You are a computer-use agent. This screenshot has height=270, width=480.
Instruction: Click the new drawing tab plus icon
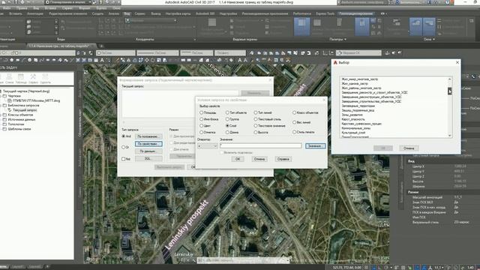pos(102,46)
